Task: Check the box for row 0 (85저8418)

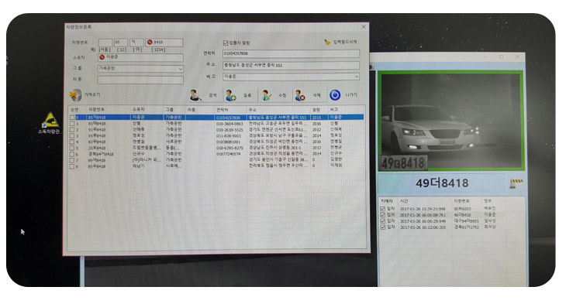Action: (x=72, y=118)
